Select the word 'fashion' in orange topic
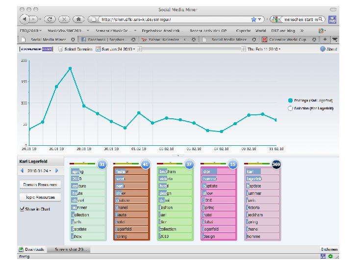The width and height of the screenshot is (353, 265). 122,172
